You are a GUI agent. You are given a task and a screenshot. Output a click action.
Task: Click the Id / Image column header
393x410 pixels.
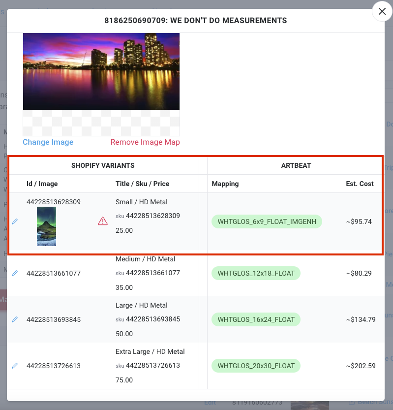click(42, 184)
